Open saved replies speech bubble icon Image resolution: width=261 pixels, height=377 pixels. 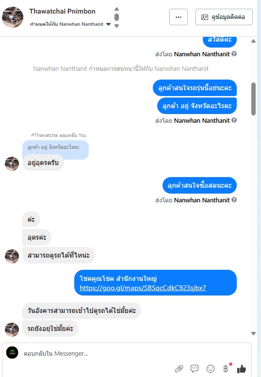coord(195,369)
